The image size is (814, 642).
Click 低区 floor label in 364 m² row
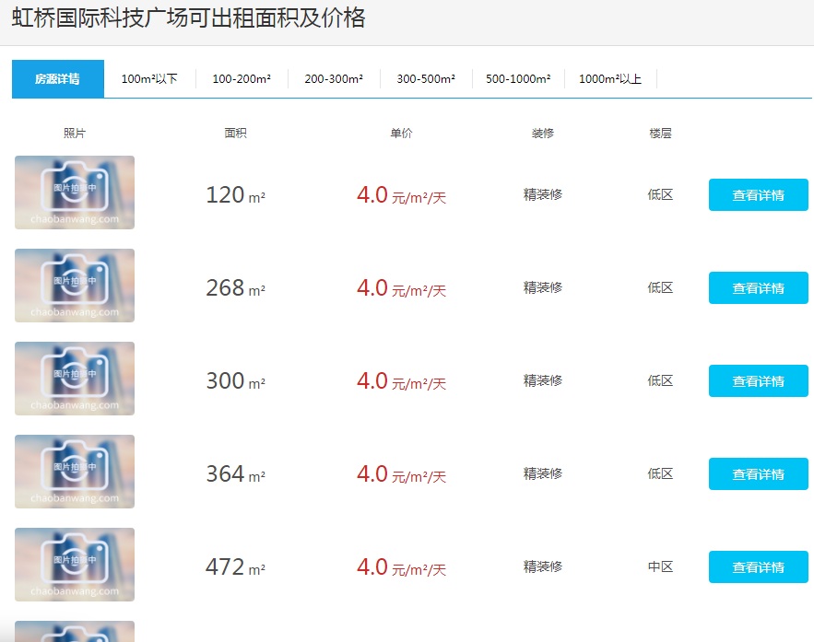click(660, 473)
